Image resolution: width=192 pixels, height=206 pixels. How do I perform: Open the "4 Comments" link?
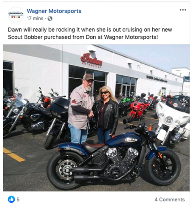point(170,200)
